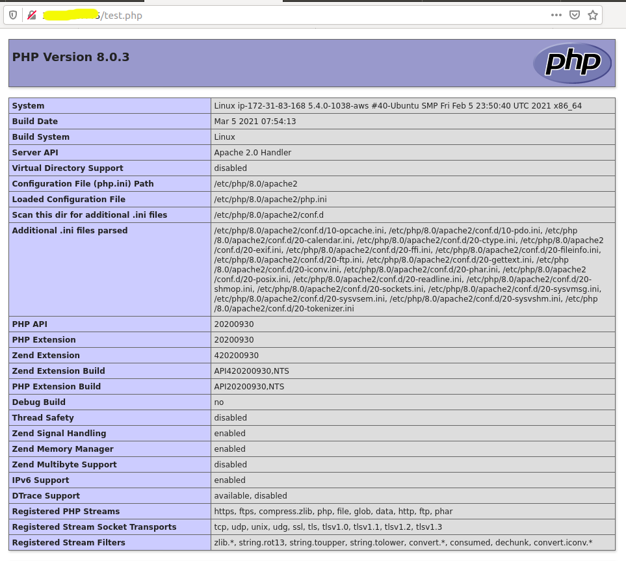Click the Mar 5 2021 07:54:13 value
Image resolution: width=626 pixels, height=561 pixels.
[255, 122]
